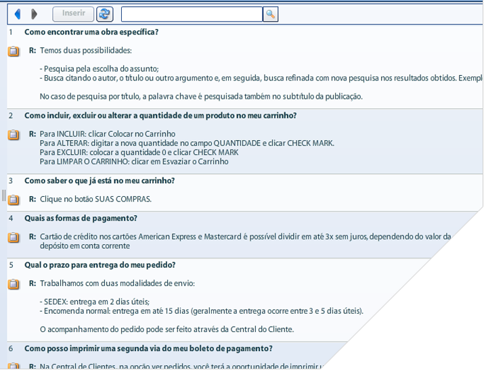Open details icon for SUAS COMPRAS answer
The image size is (484, 370).
click(x=14, y=200)
